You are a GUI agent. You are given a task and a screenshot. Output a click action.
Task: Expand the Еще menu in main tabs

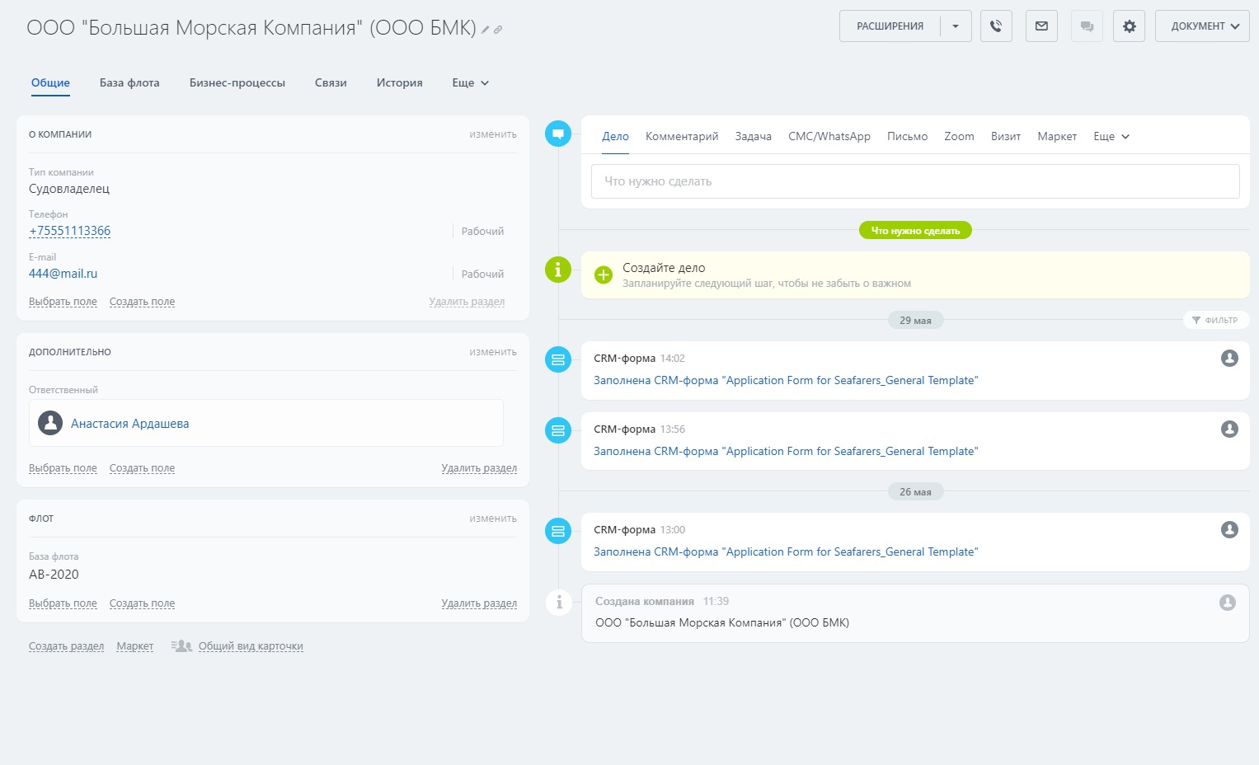[470, 83]
